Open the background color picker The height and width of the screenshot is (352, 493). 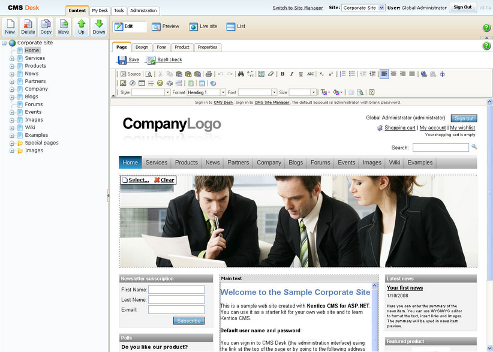(338, 92)
